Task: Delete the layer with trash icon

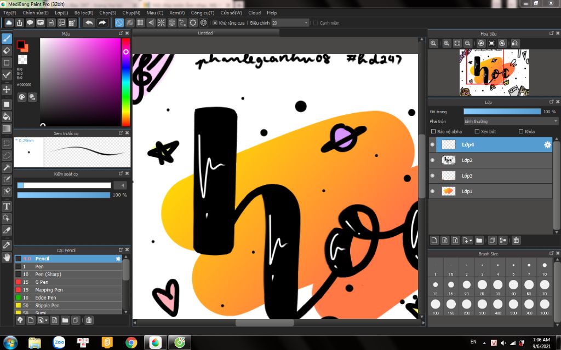Action: pyautogui.click(x=516, y=241)
